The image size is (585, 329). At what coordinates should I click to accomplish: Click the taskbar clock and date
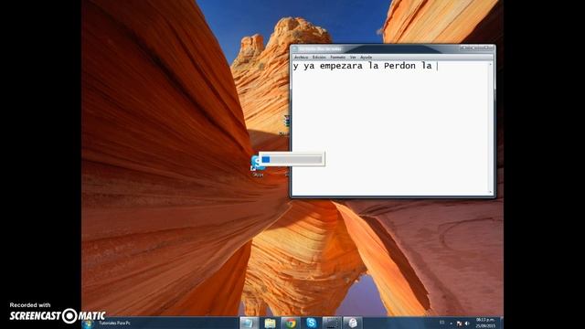485,323
